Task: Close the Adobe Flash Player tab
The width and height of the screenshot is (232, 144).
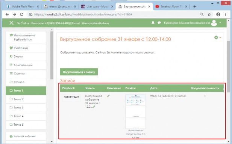Action: [x=38, y=6]
